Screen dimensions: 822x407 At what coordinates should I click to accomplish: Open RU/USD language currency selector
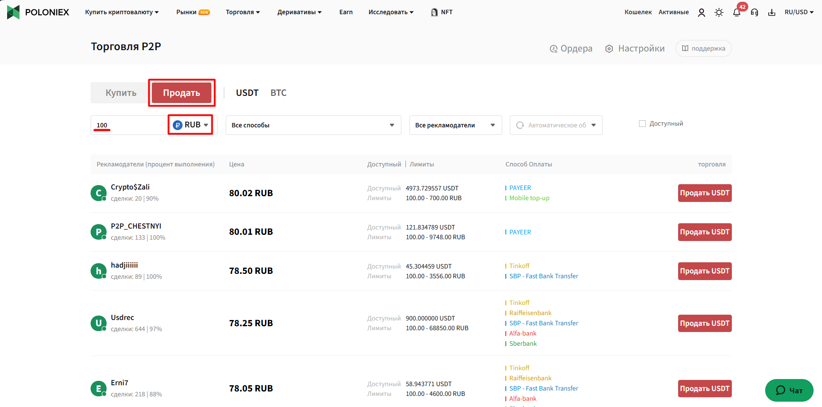pyautogui.click(x=799, y=12)
